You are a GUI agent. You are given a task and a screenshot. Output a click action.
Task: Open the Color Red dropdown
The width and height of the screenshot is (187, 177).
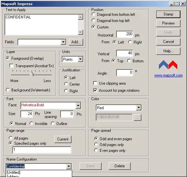pos(138,108)
